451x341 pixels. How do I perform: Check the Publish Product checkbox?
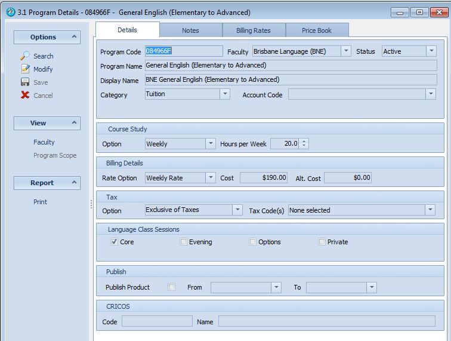[172, 287]
